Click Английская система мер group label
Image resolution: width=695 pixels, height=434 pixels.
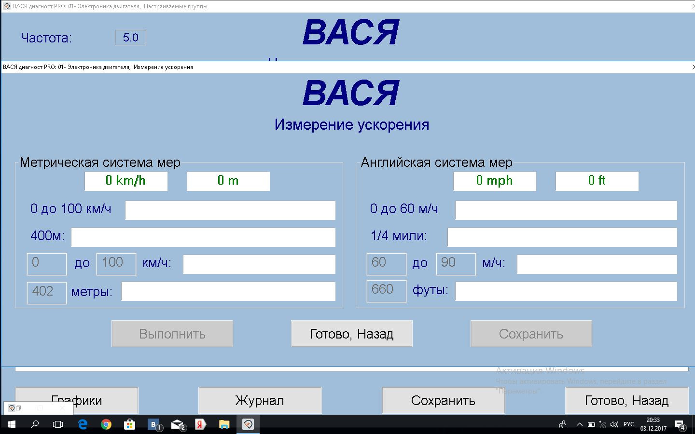pos(437,163)
